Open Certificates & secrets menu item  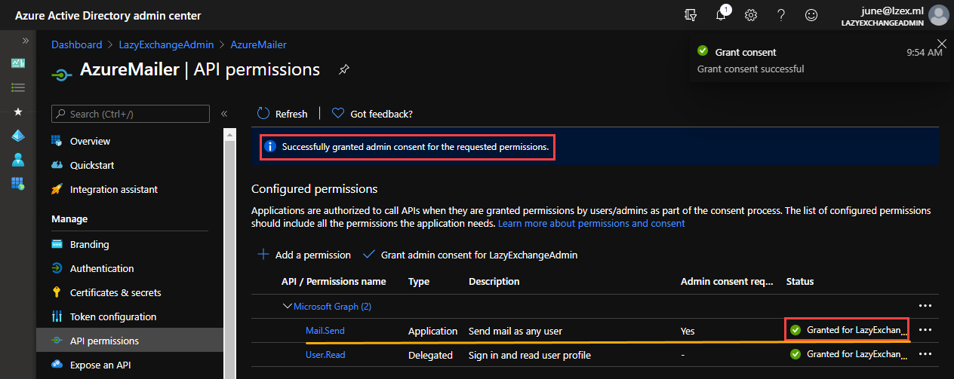[x=115, y=292]
